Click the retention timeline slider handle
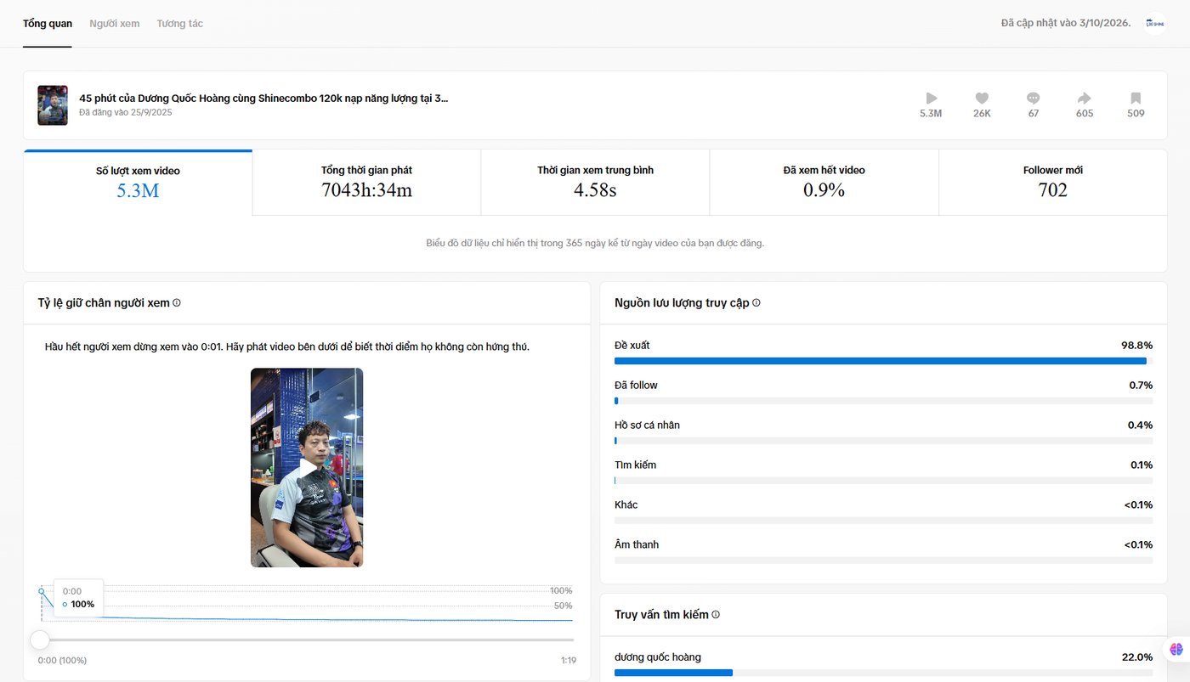This screenshot has height=682, width=1190. pos(40,640)
